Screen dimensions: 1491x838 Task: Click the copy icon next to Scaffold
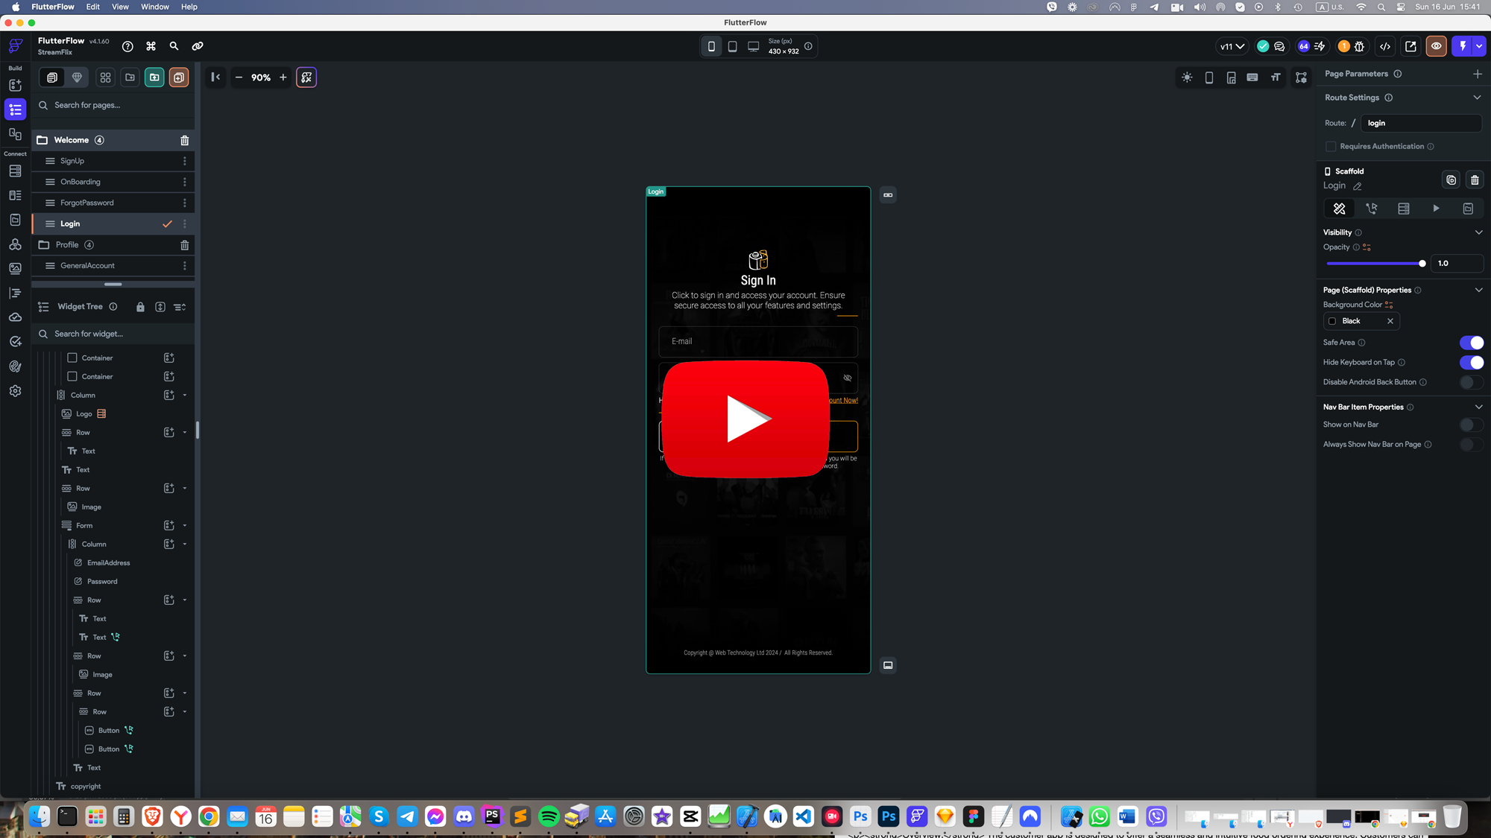pyautogui.click(x=1451, y=180)
